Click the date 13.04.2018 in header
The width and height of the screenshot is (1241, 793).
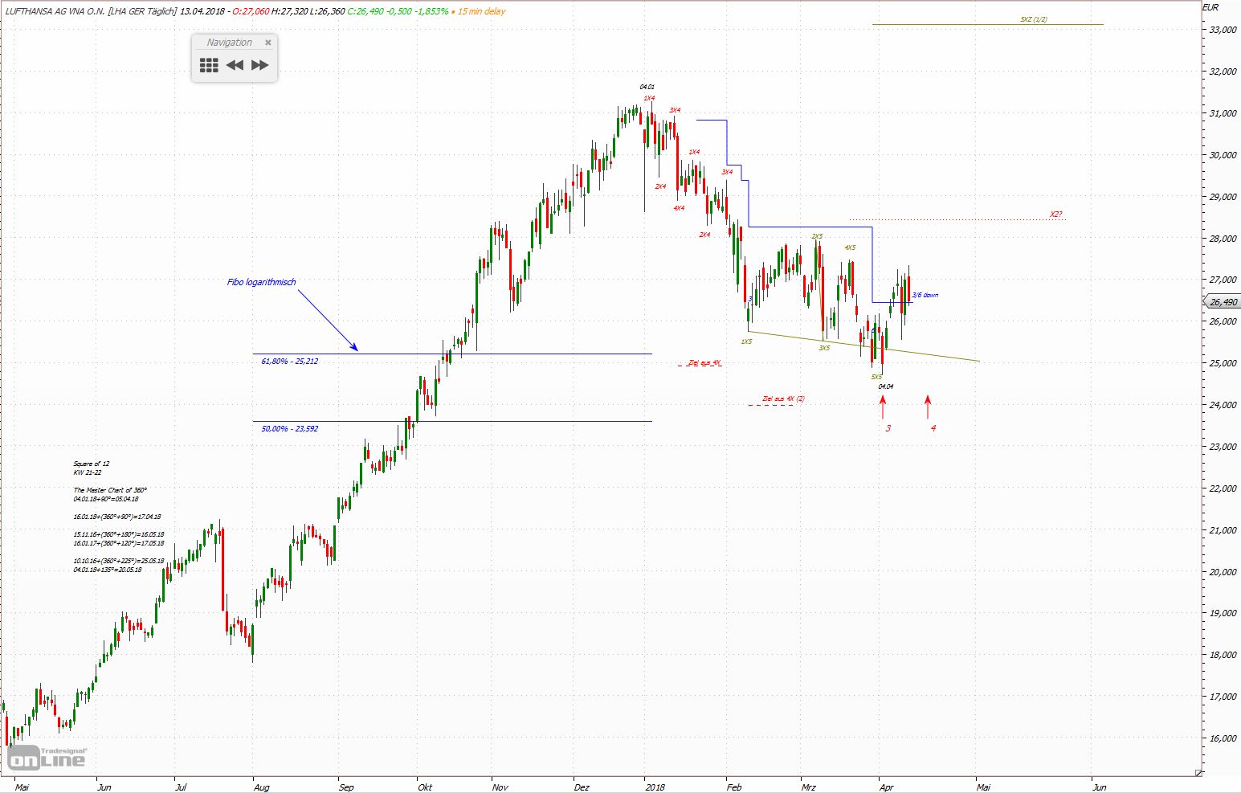pos(202,11)
